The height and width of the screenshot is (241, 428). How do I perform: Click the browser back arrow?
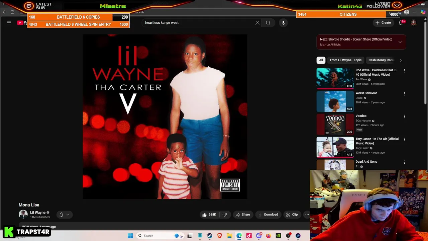(4, 12)
